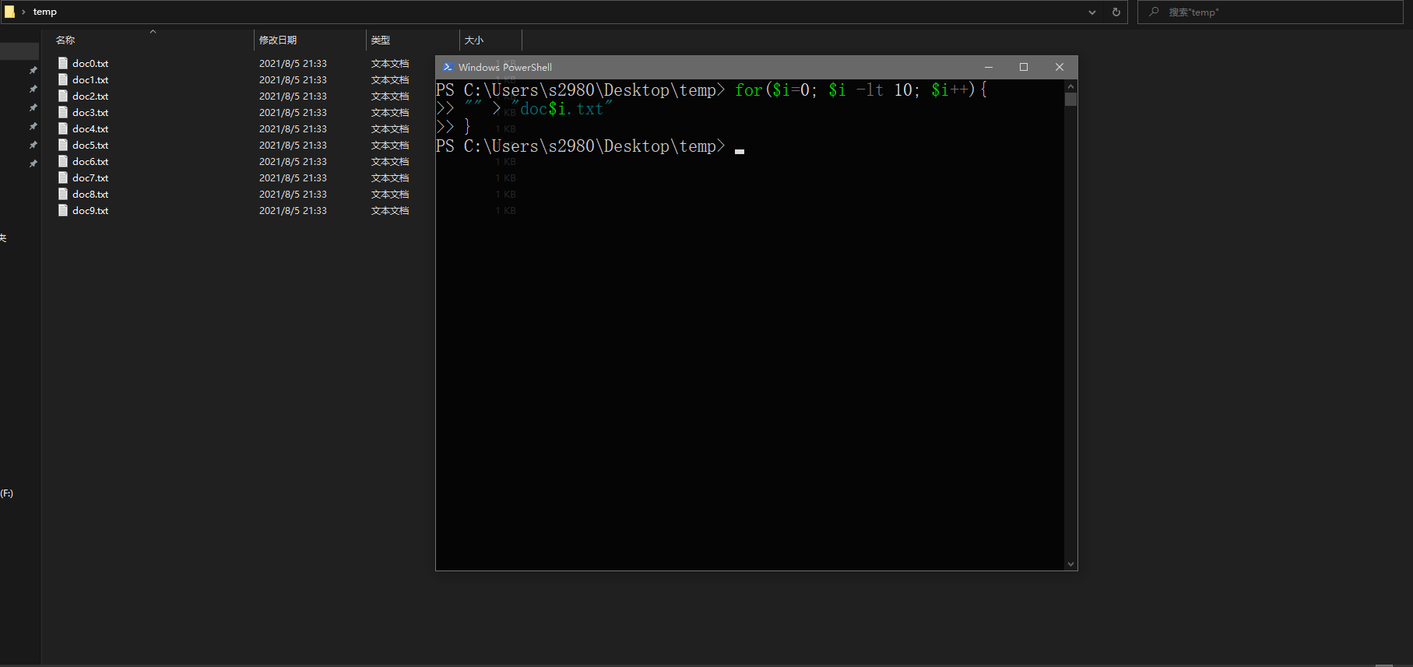Viewport: 1413px width, 667px height.
Task: Select the doc5.txt file icon
Action: click(63, 145)
